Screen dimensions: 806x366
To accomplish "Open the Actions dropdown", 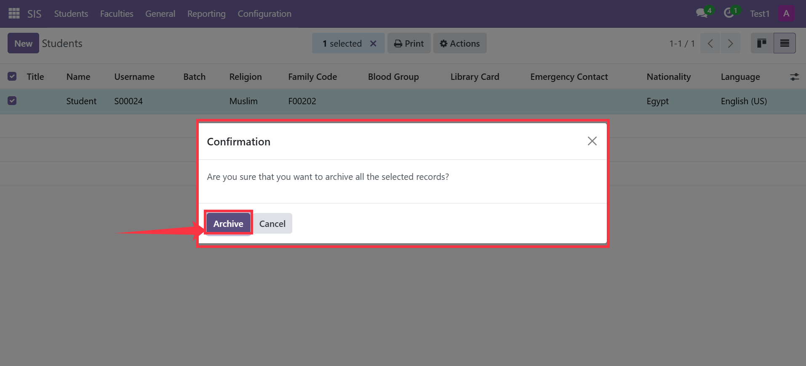I will [x=460, y=43].
